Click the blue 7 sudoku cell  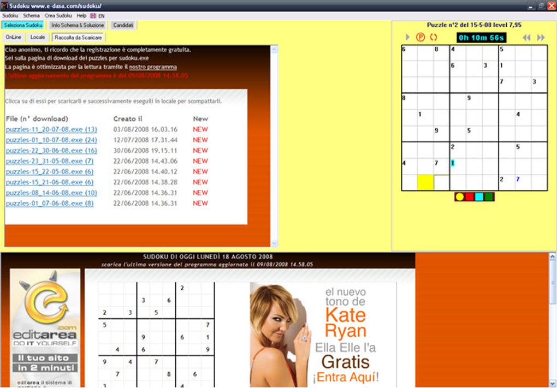(523, 182)
